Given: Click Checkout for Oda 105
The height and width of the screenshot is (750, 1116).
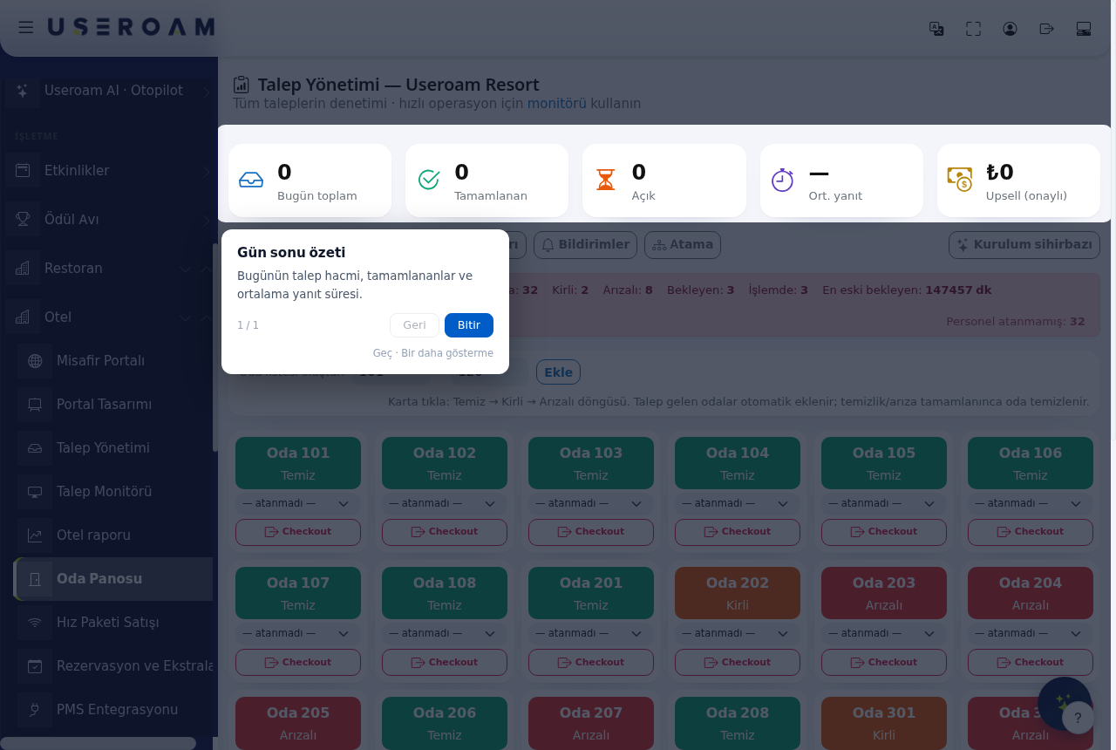Looking at the screenshot, I should (x=884, y=532).
